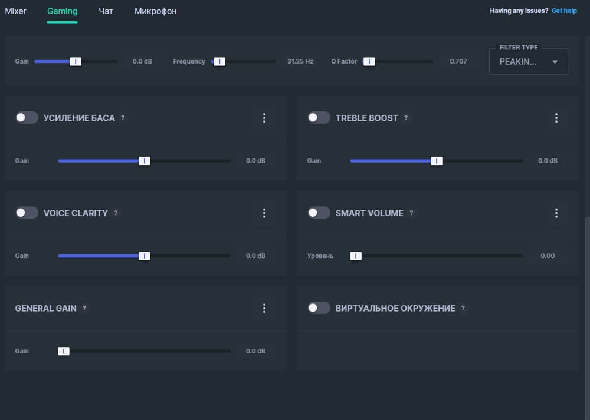This screenshot has height=420, width=590.
Task: Enable the Voice Clarity toggle
Action: pos(27,213)
